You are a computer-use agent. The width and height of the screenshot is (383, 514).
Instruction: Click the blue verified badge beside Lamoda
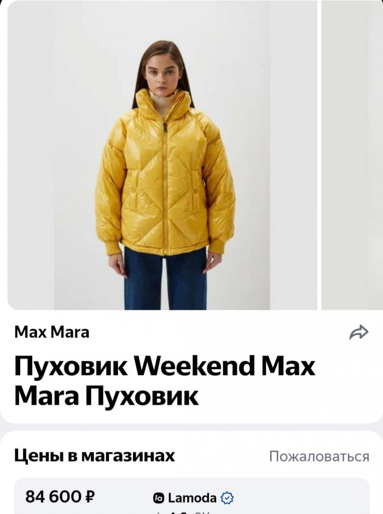[x=227, y=498]
